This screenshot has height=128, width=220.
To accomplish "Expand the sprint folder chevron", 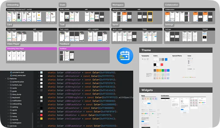I will pyautogui.click(x=8, y=110).
